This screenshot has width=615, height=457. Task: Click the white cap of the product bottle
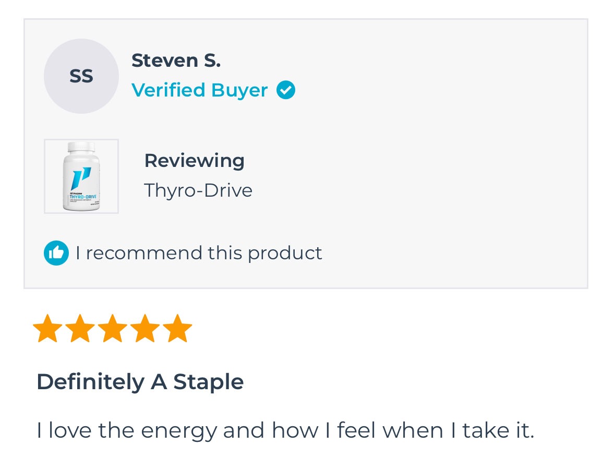tap(81, 147)
